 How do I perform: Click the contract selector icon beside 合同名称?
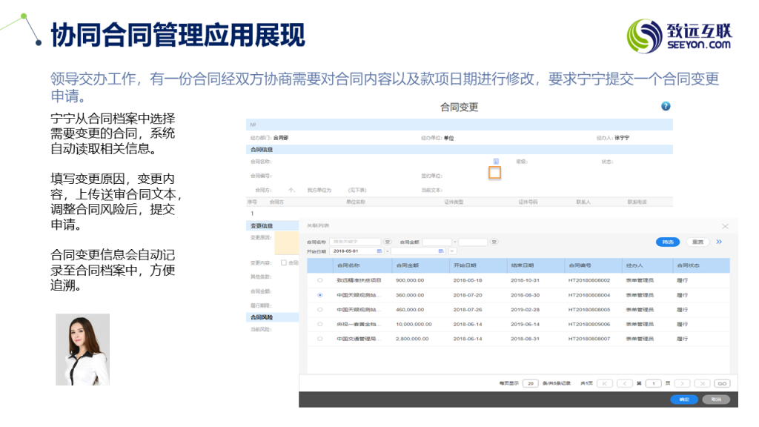point(495,161)
